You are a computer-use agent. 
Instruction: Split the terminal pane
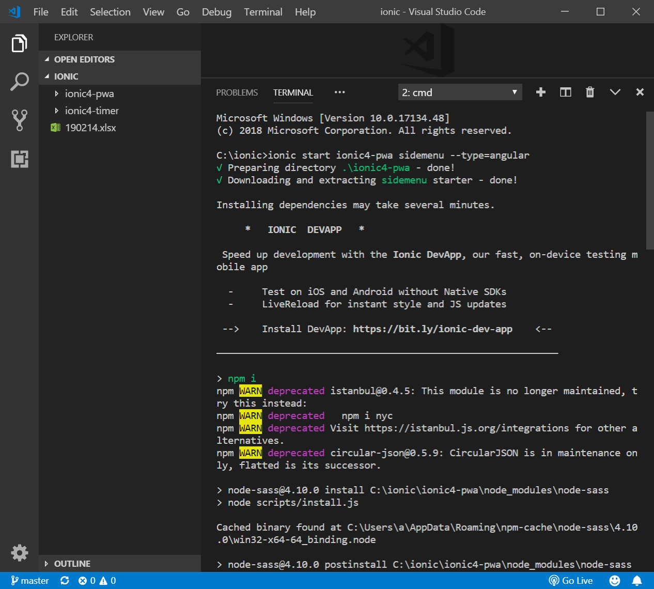[566, 92]
